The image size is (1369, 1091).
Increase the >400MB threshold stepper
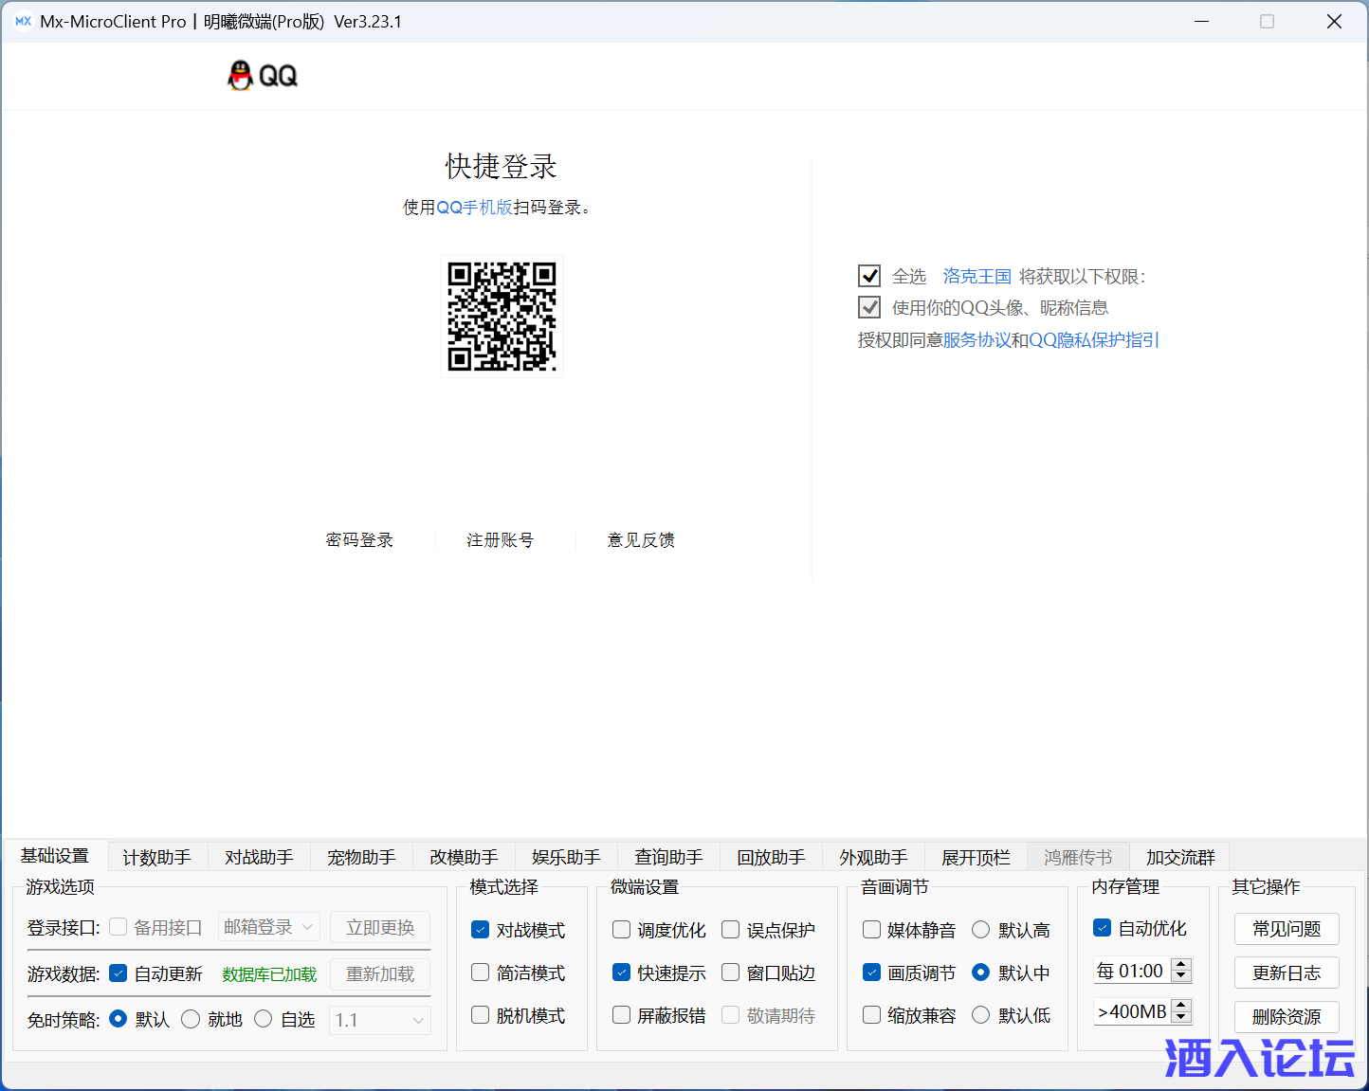1181,1006
